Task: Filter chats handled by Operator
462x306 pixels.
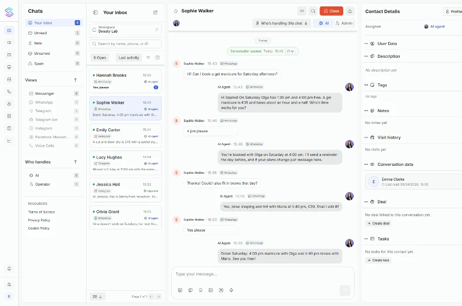Action: coord(54,184)
